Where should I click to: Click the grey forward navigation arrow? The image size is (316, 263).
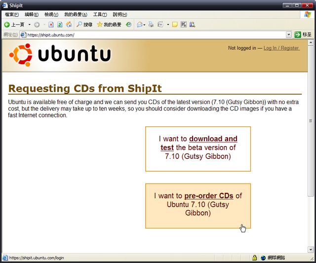pyautogui.click(x=37, y=25)
